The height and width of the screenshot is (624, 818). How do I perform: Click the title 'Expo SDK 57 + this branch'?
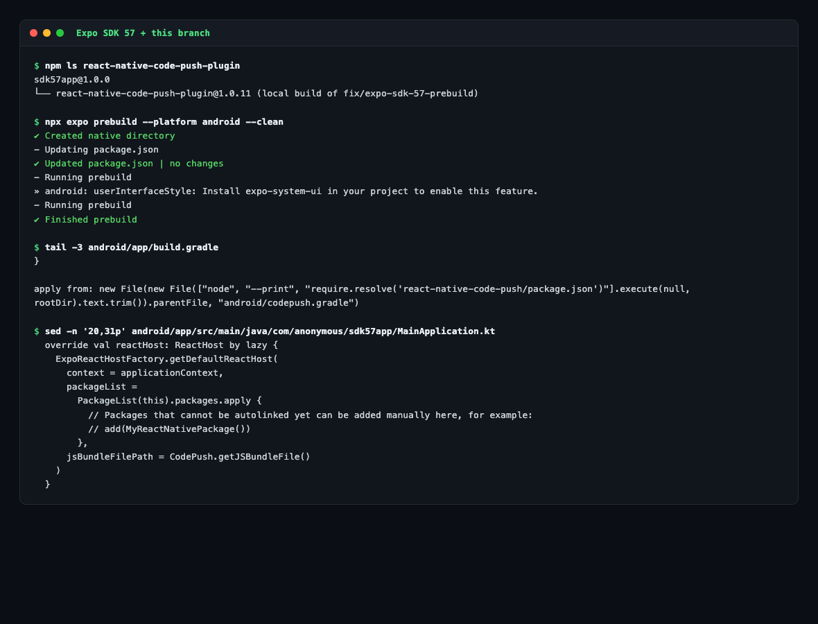coord(143,33)
